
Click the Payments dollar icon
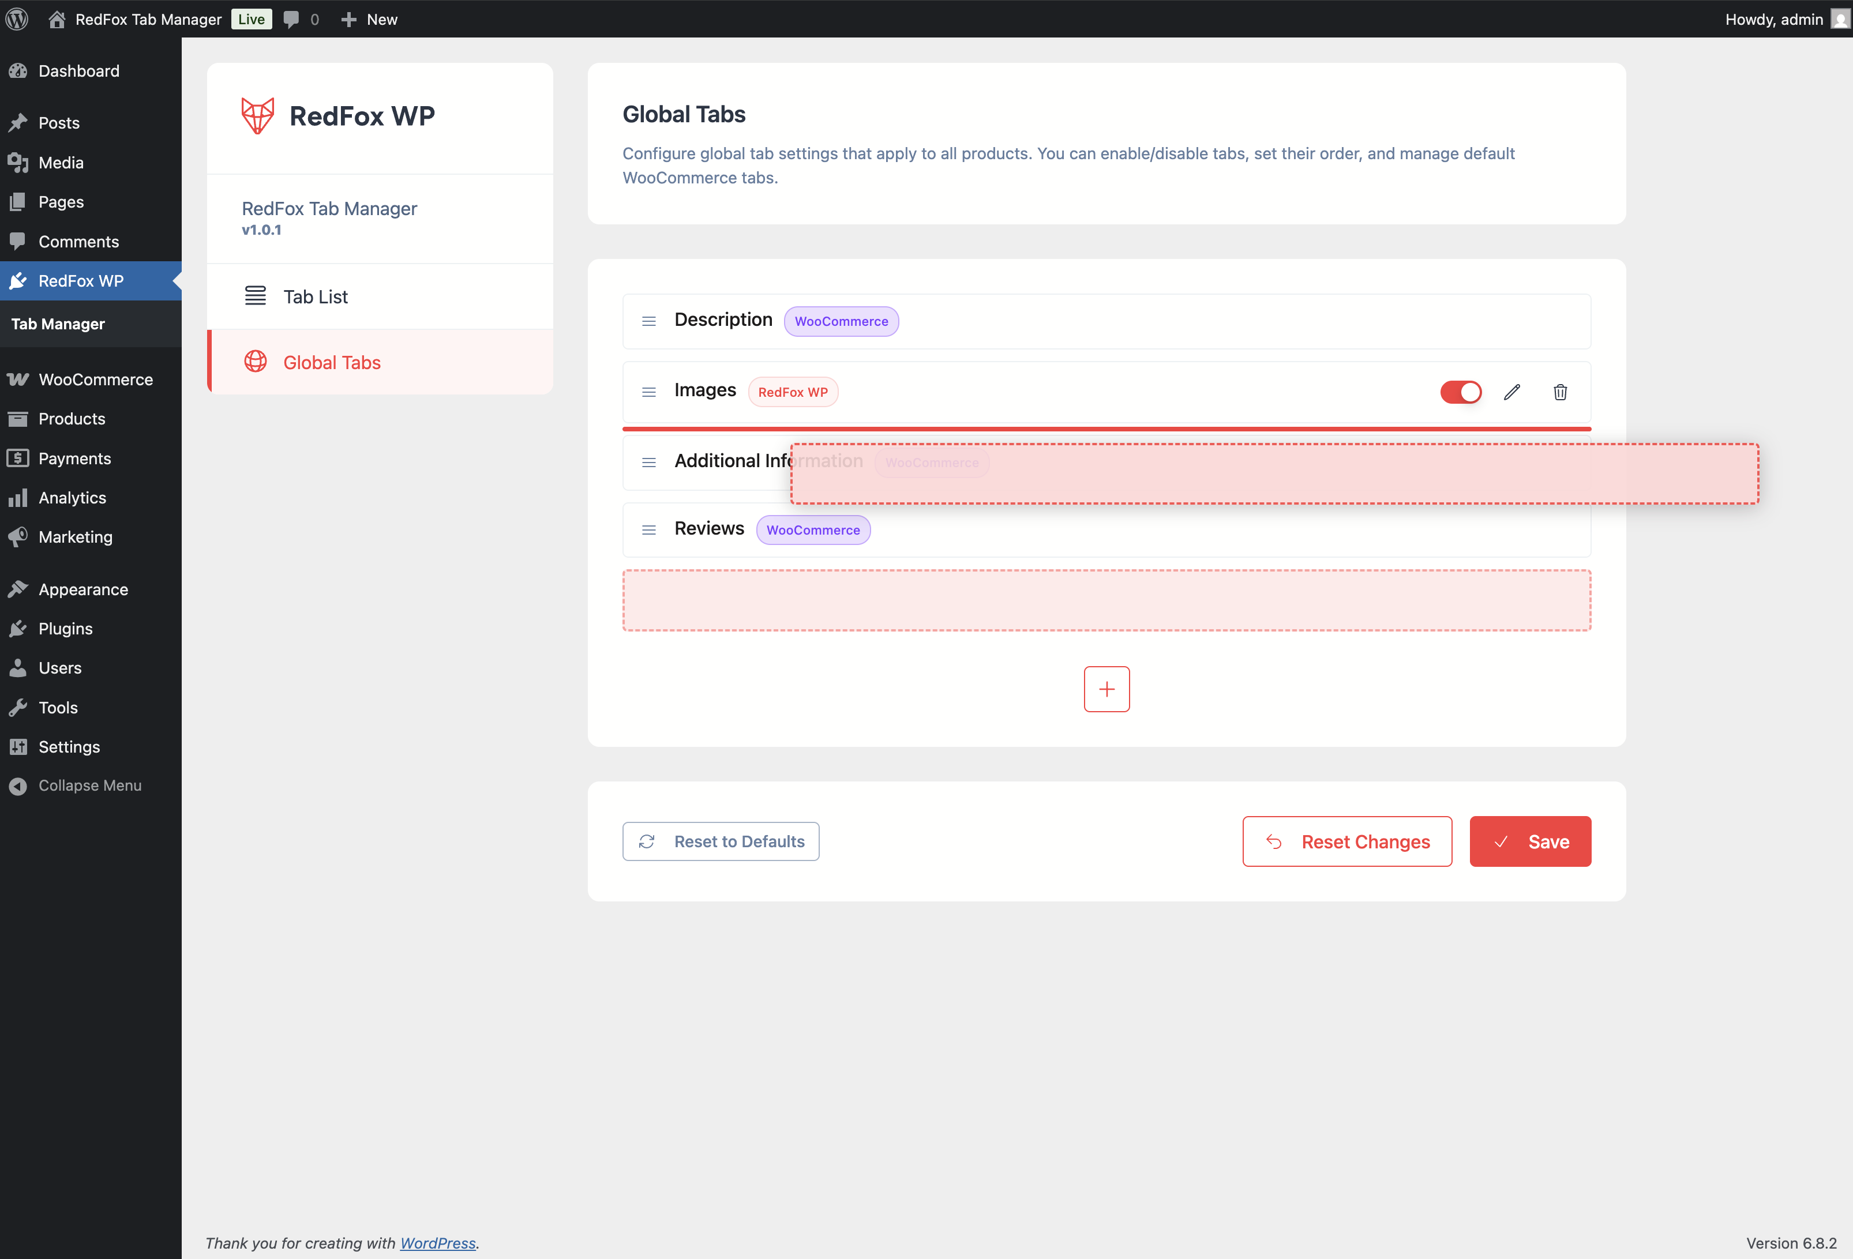[18, 458]
